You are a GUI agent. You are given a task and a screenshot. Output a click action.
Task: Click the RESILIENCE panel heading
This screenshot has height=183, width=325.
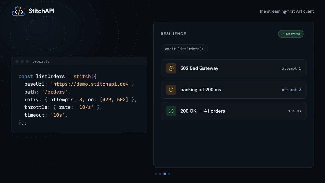click(173, 34)
